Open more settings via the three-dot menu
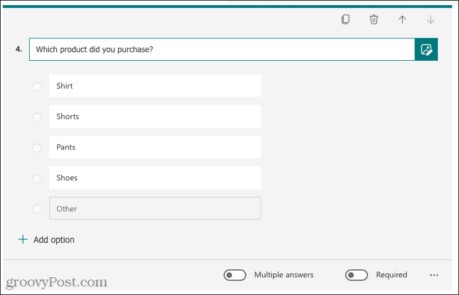Image resolution: width=459 pixels, height=295 pixels. click(434, 276)
